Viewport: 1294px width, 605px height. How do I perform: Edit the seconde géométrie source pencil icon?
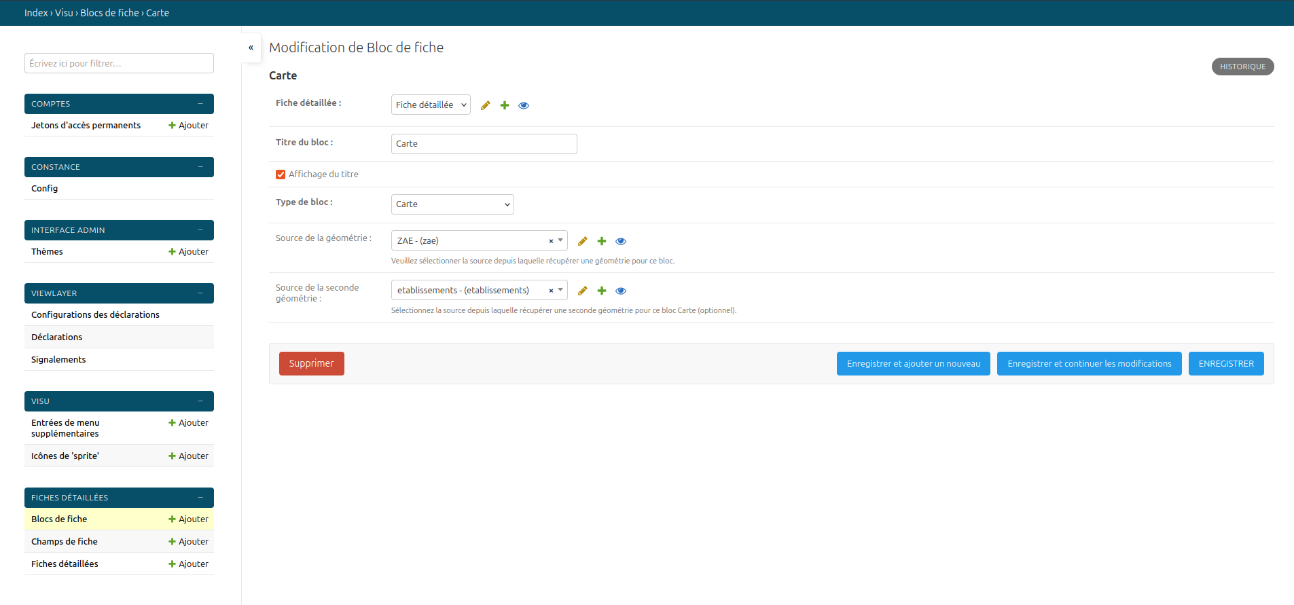(582, 291)
